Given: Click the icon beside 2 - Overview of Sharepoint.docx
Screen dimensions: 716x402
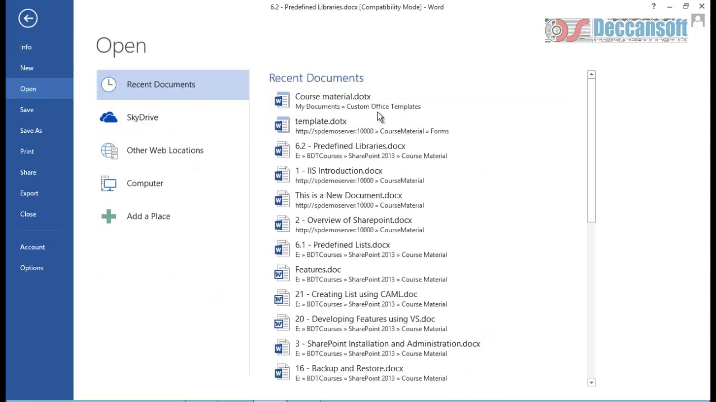Looking at the screenshot, I should tap(282, 224).
